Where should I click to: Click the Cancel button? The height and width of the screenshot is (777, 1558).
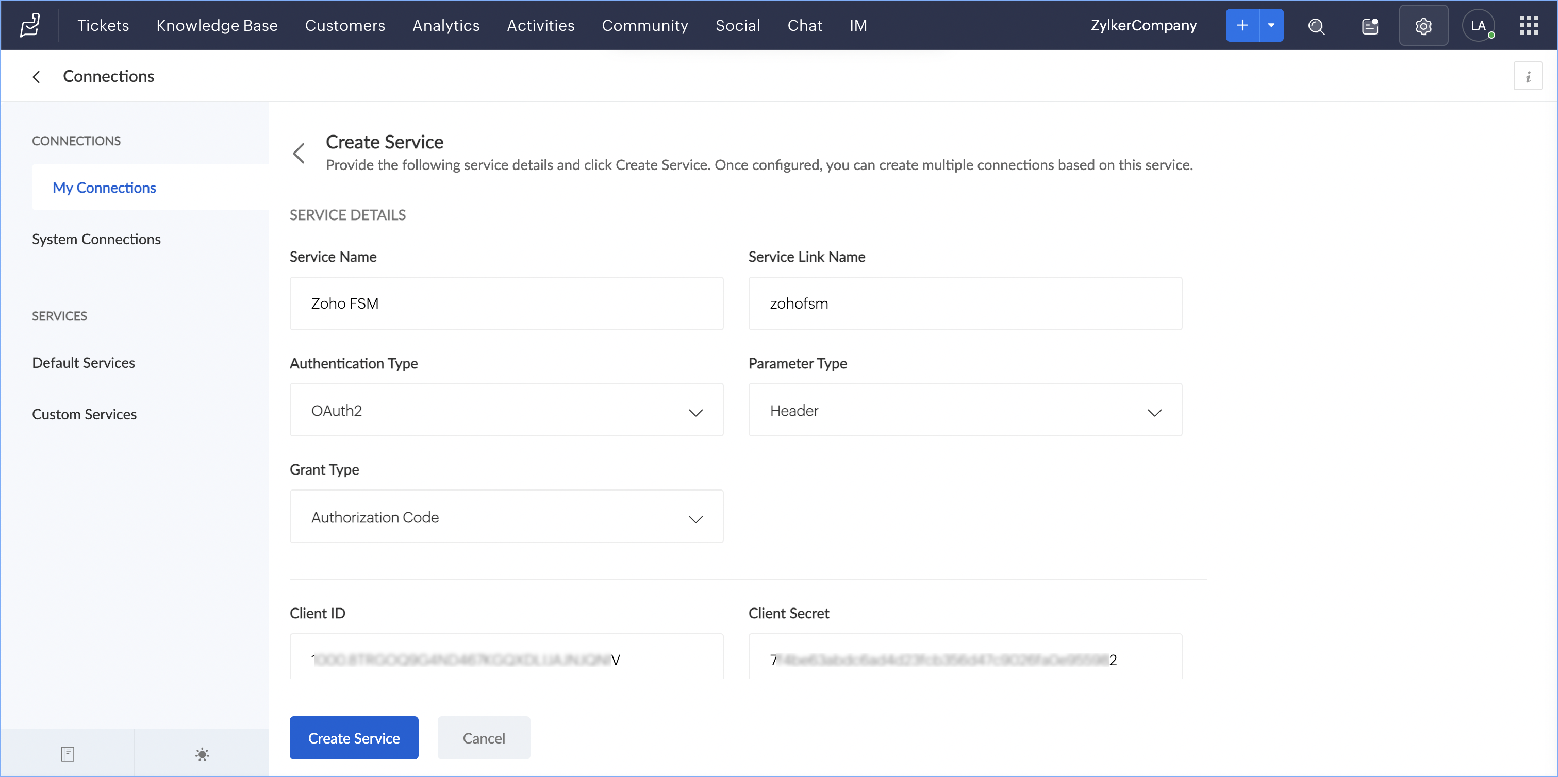pos(484,738)
